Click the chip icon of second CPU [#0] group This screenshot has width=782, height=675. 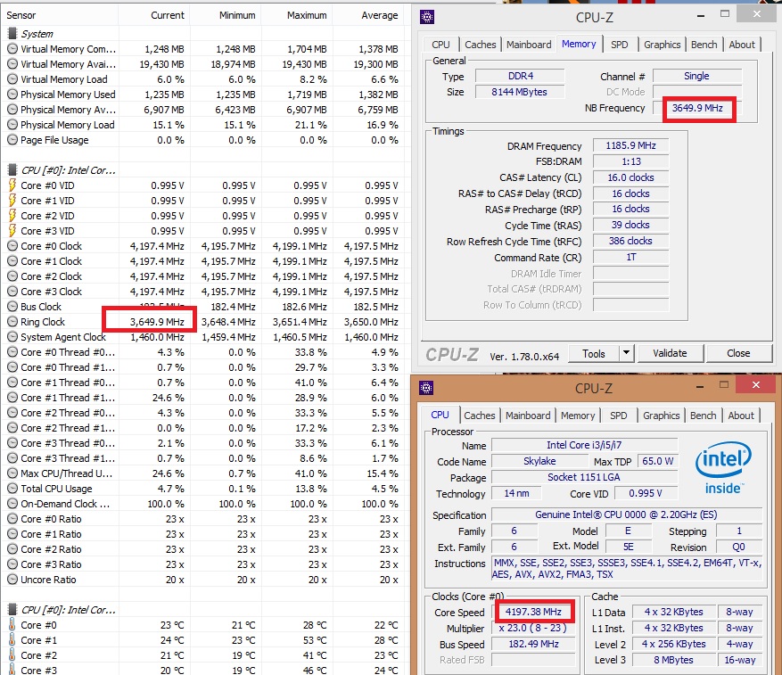[12, 610]
